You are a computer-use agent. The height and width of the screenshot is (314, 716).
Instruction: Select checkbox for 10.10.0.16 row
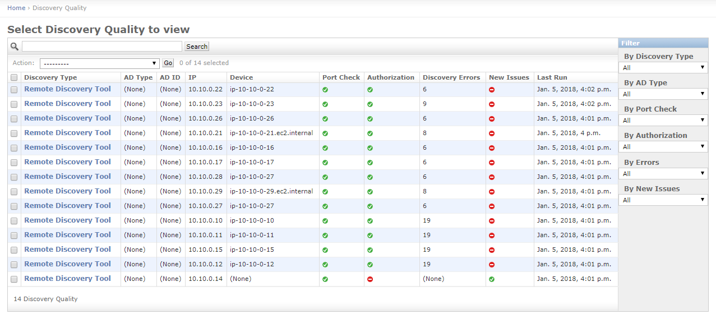point(14,148)
